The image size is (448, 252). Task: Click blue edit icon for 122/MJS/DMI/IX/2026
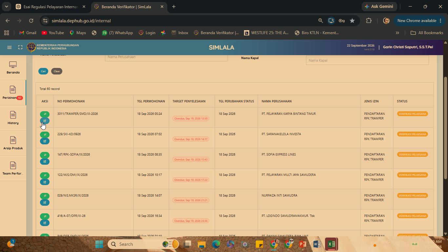45,182
